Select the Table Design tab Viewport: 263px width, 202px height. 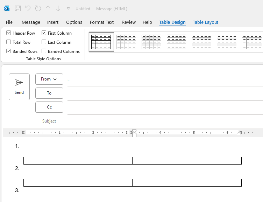pos(172,22)
